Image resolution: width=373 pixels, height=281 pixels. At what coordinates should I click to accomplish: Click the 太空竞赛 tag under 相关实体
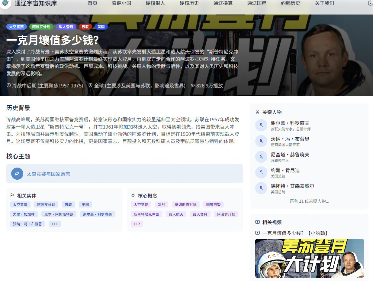click(20, 204)
